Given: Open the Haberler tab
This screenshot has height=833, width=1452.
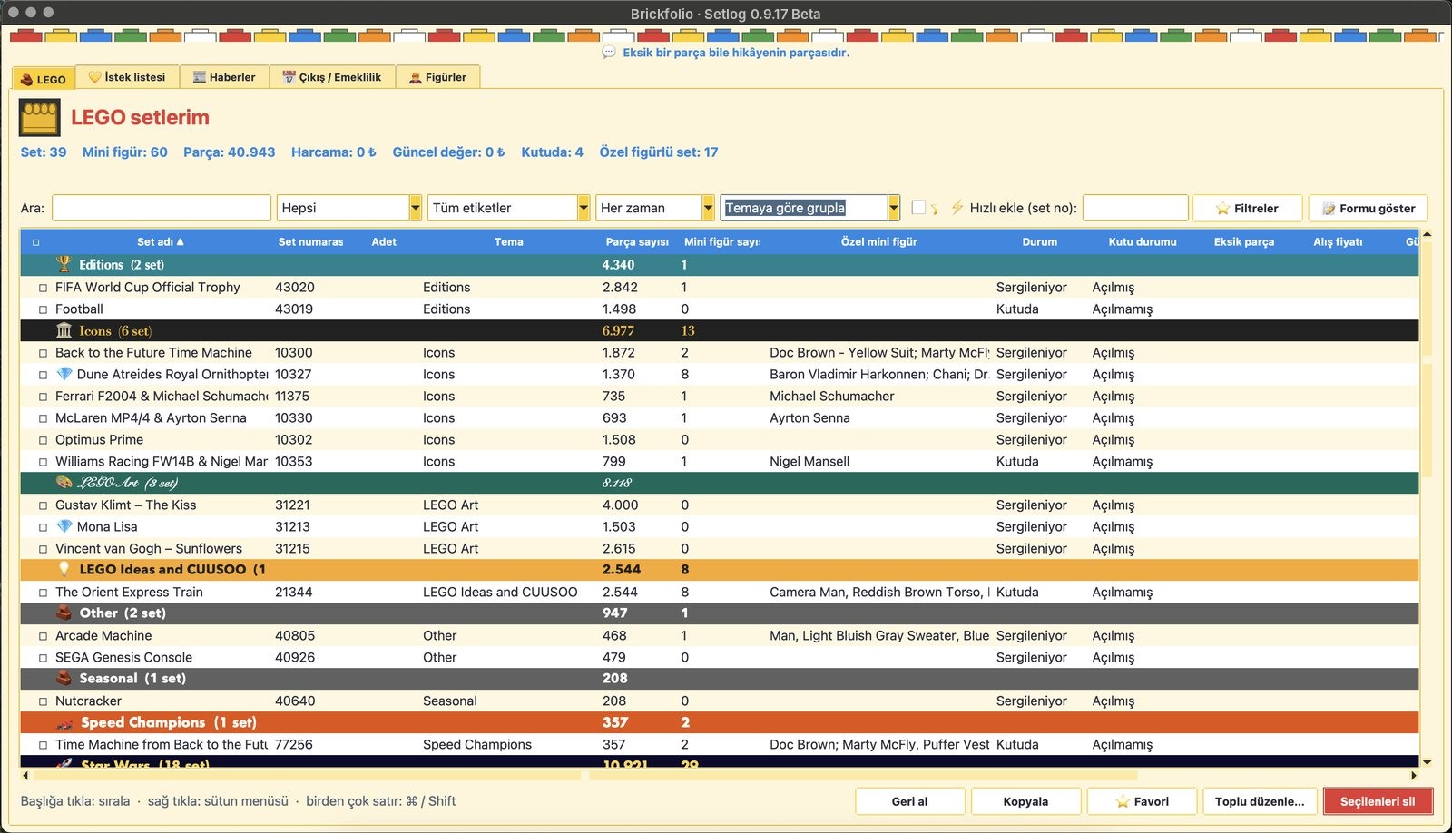Looking at the screenshot, I should pos(224,77).
